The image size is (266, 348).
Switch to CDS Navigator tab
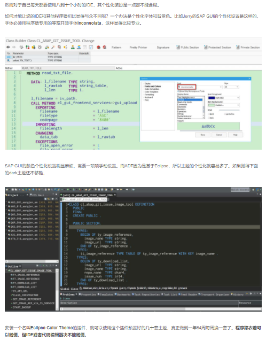click(41, 195)
